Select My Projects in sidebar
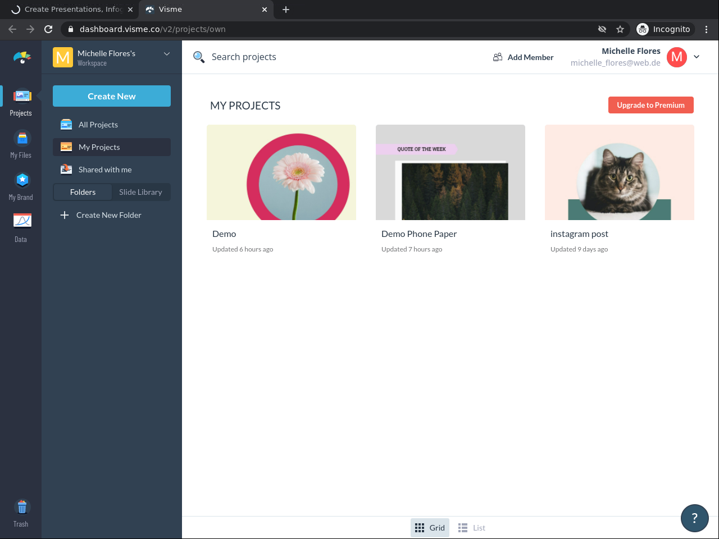Image resolution: width=719 pixels, height=539 pixels. click(x=112, y=147)
